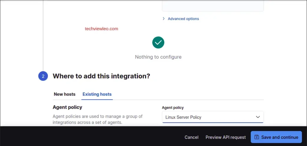Open Preview API request
This screenshot has width=307, height=146.
pyautogui.click(x=225, y=137)
